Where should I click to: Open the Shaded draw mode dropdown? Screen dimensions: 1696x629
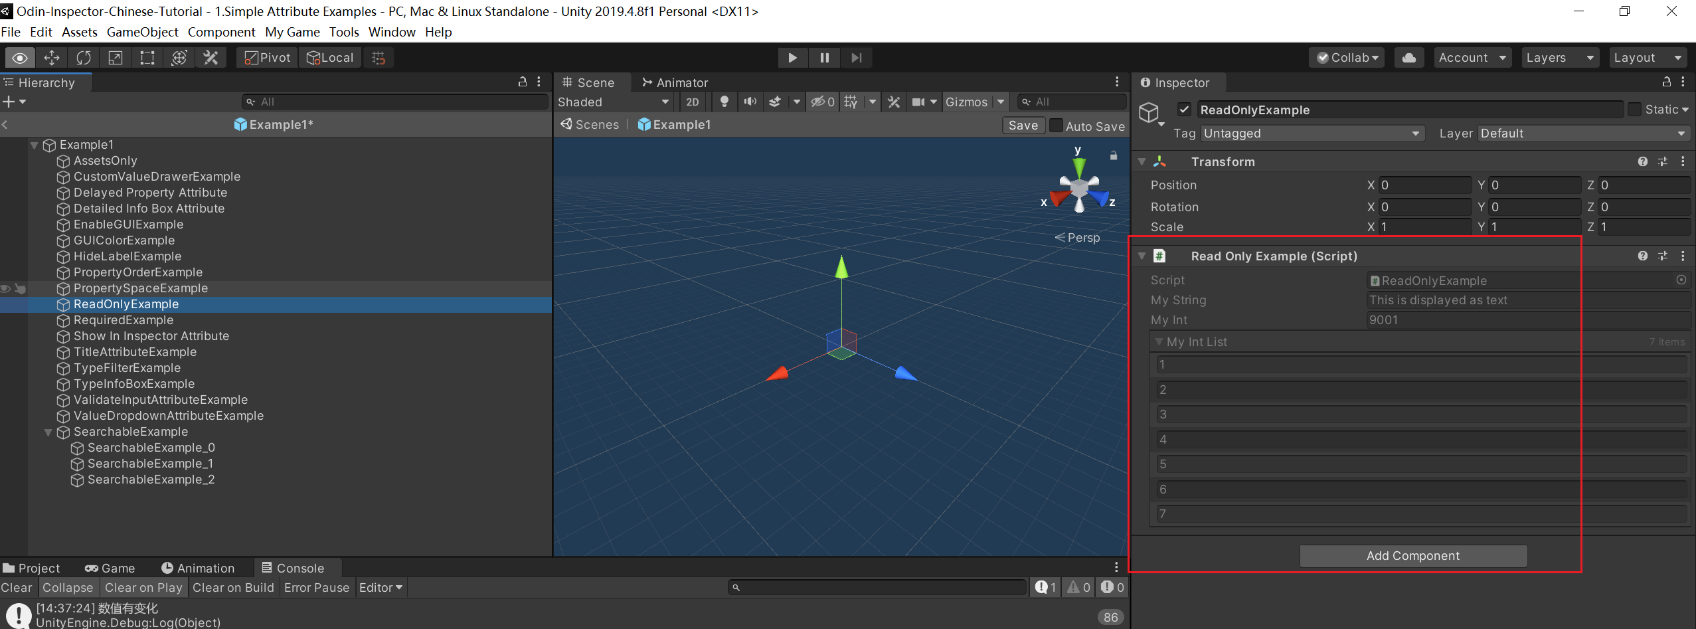614,102
